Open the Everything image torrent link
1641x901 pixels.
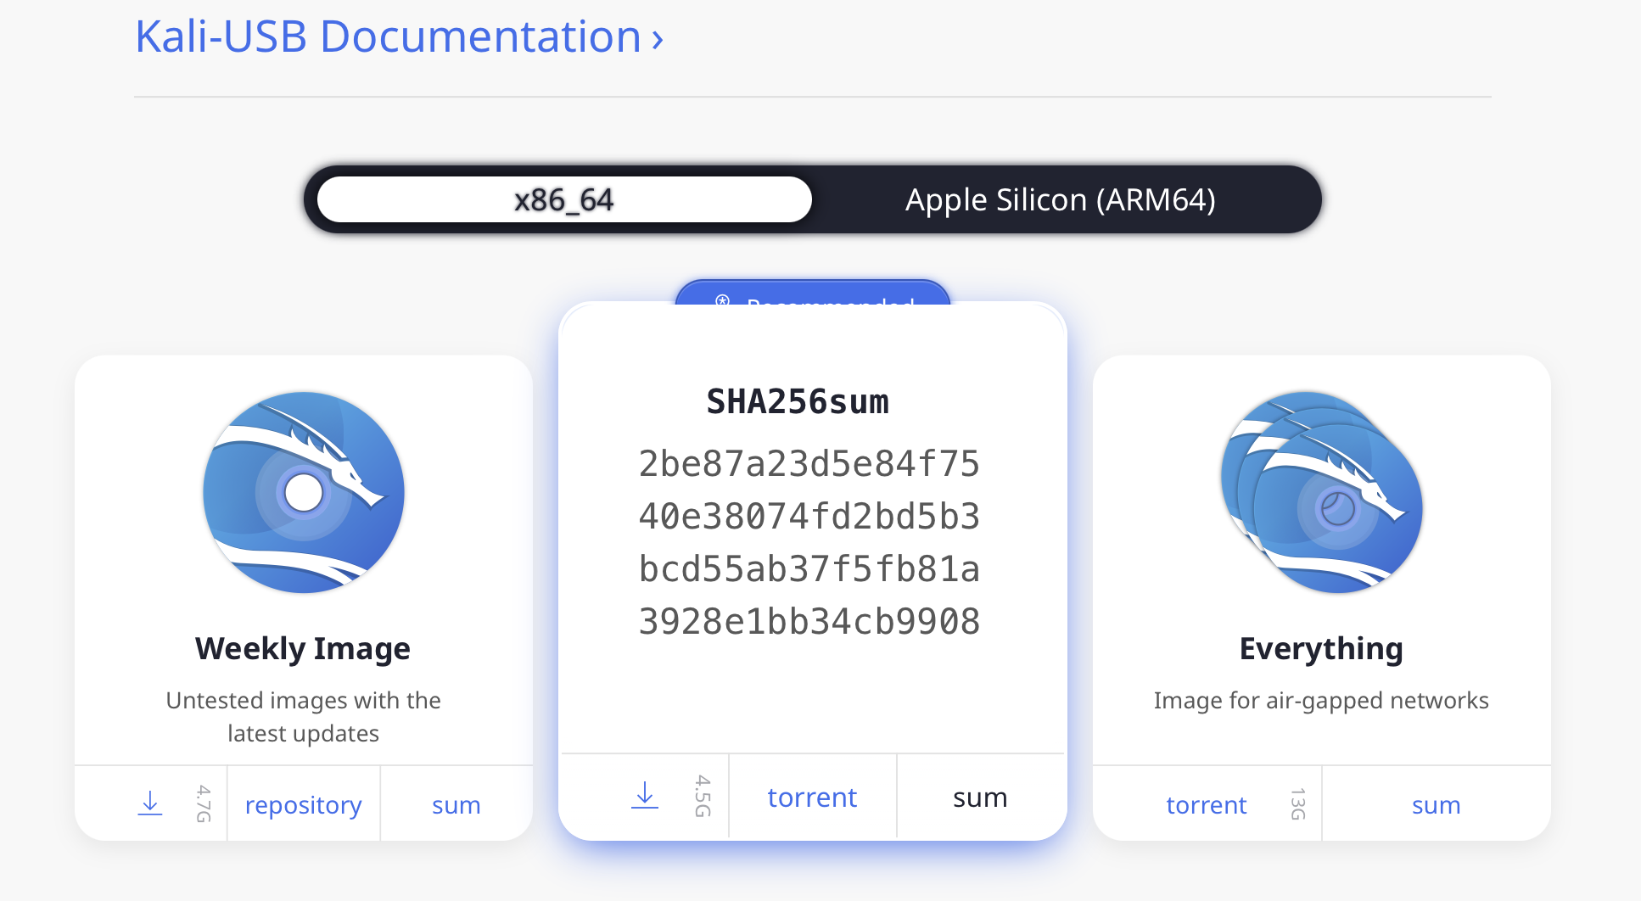(1206, 804)
